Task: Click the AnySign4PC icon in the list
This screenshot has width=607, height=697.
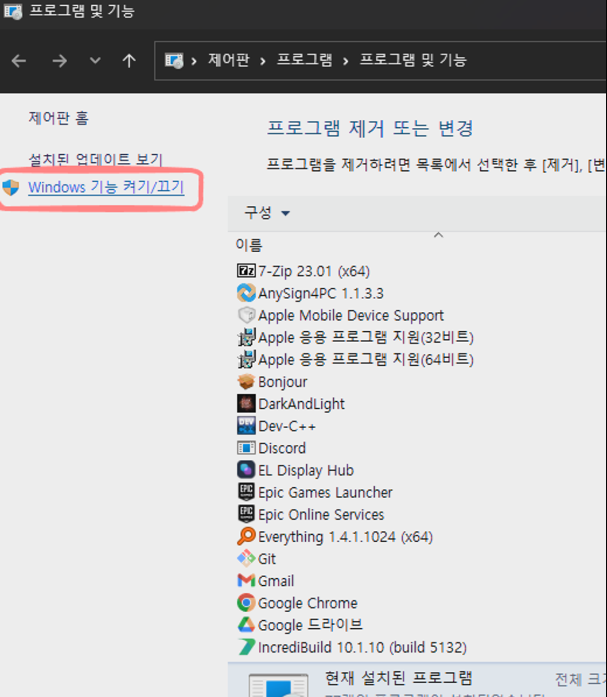Action: point(246,293)
